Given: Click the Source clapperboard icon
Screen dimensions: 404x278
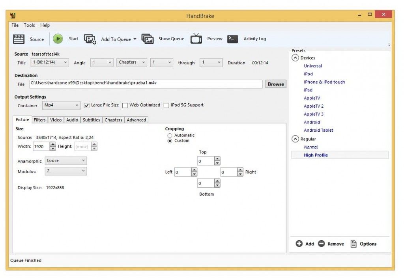Looking at the screenshot, I should click(x=19, y=39).
